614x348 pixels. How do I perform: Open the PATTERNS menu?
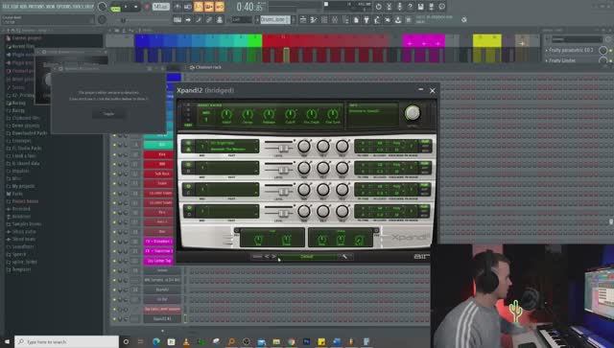click(36, 7)
